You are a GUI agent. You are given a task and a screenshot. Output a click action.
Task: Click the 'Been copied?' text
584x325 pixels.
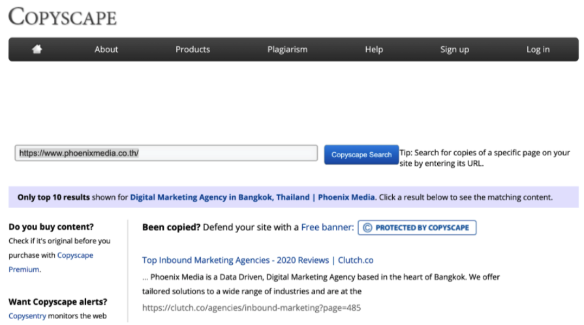pyautogui.click(x=172, y=227)
